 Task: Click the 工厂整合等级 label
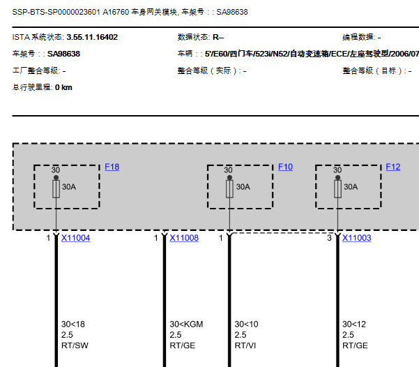pyautogui.click(x=36, y=71)
